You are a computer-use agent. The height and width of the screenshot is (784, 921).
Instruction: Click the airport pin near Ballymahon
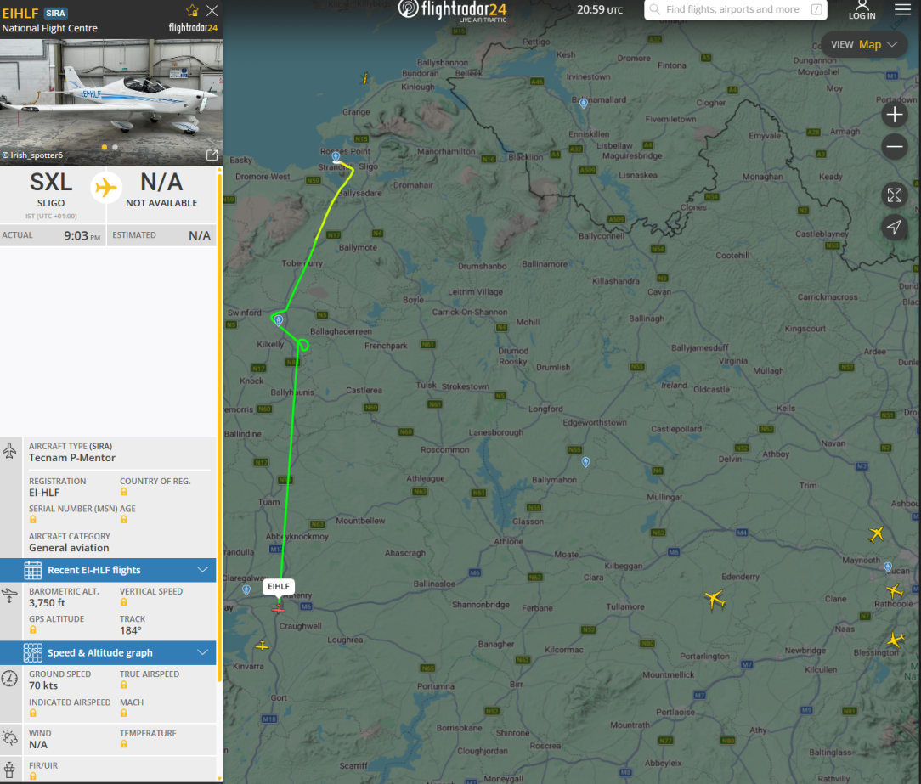[585, 461]
